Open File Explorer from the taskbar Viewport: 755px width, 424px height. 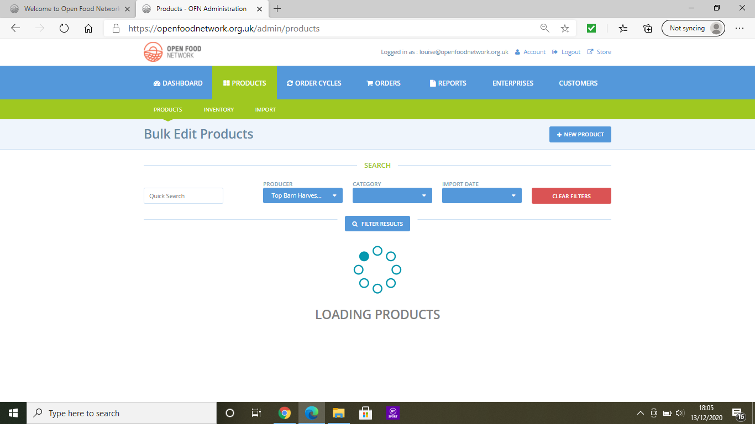(x=338, y=413)
